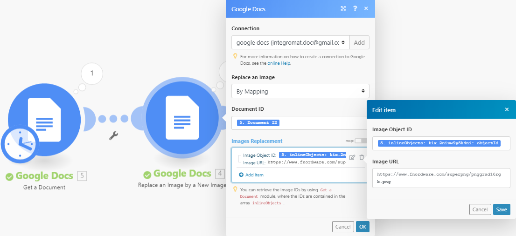Edit the image replacement item with pencil icon

pos(352,157)
